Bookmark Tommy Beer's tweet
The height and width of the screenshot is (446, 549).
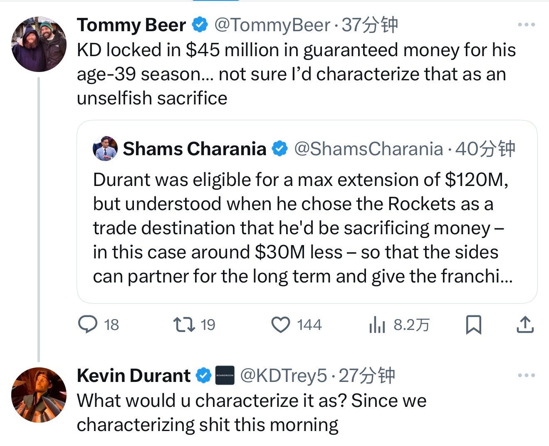click(x=473, y=325)
